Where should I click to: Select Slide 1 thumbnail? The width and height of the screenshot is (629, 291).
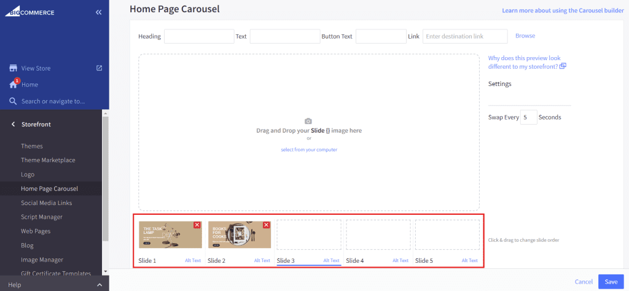tap(170, 235)
